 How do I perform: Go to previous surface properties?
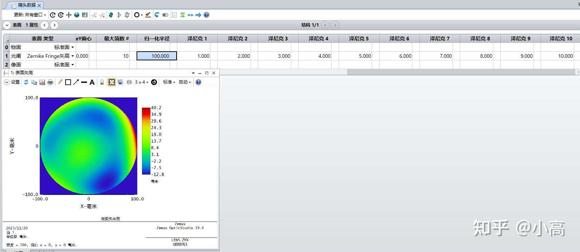point(44,25)
